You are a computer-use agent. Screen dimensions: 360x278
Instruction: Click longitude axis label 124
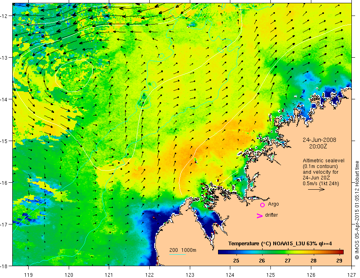230,275
